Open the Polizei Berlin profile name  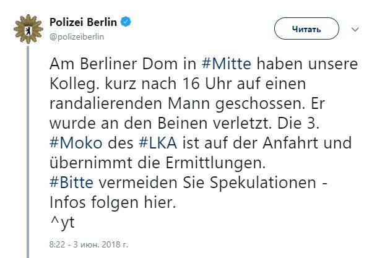tap(84, 23)
